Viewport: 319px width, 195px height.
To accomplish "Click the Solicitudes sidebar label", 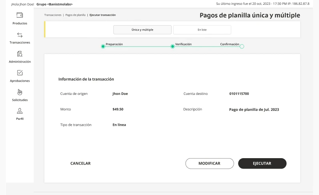I will [20, 100].
